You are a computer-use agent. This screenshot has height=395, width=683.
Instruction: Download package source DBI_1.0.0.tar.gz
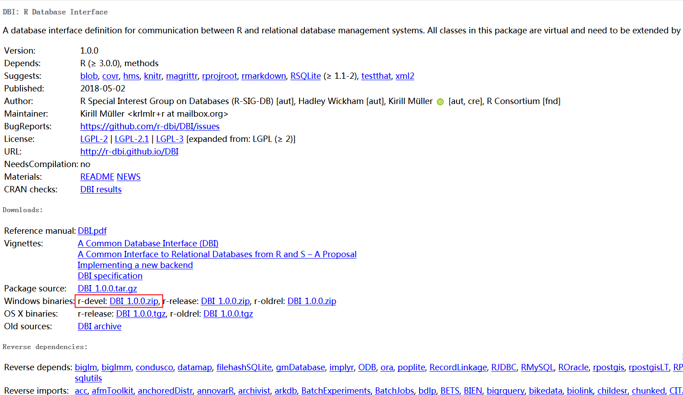pyautogui.click(x=107, y=289)
